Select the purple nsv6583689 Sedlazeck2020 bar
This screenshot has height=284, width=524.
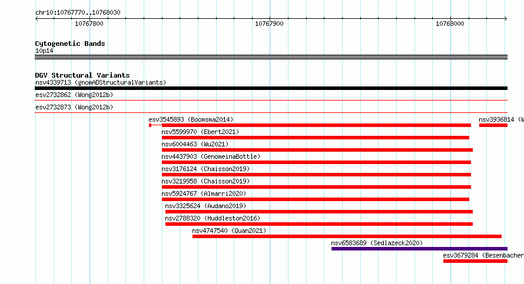[419, 249]
